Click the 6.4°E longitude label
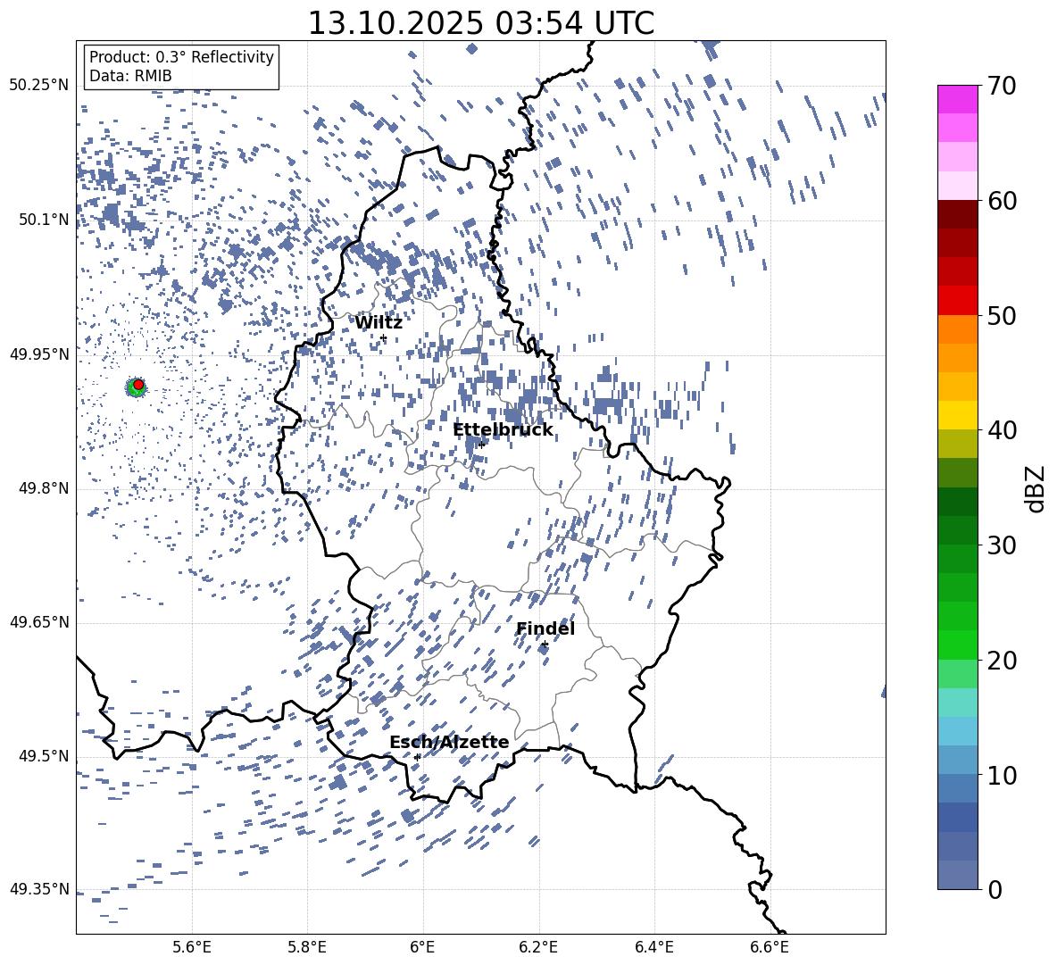This screenshot has height=965, width=1057. click(x=654, y=947)
